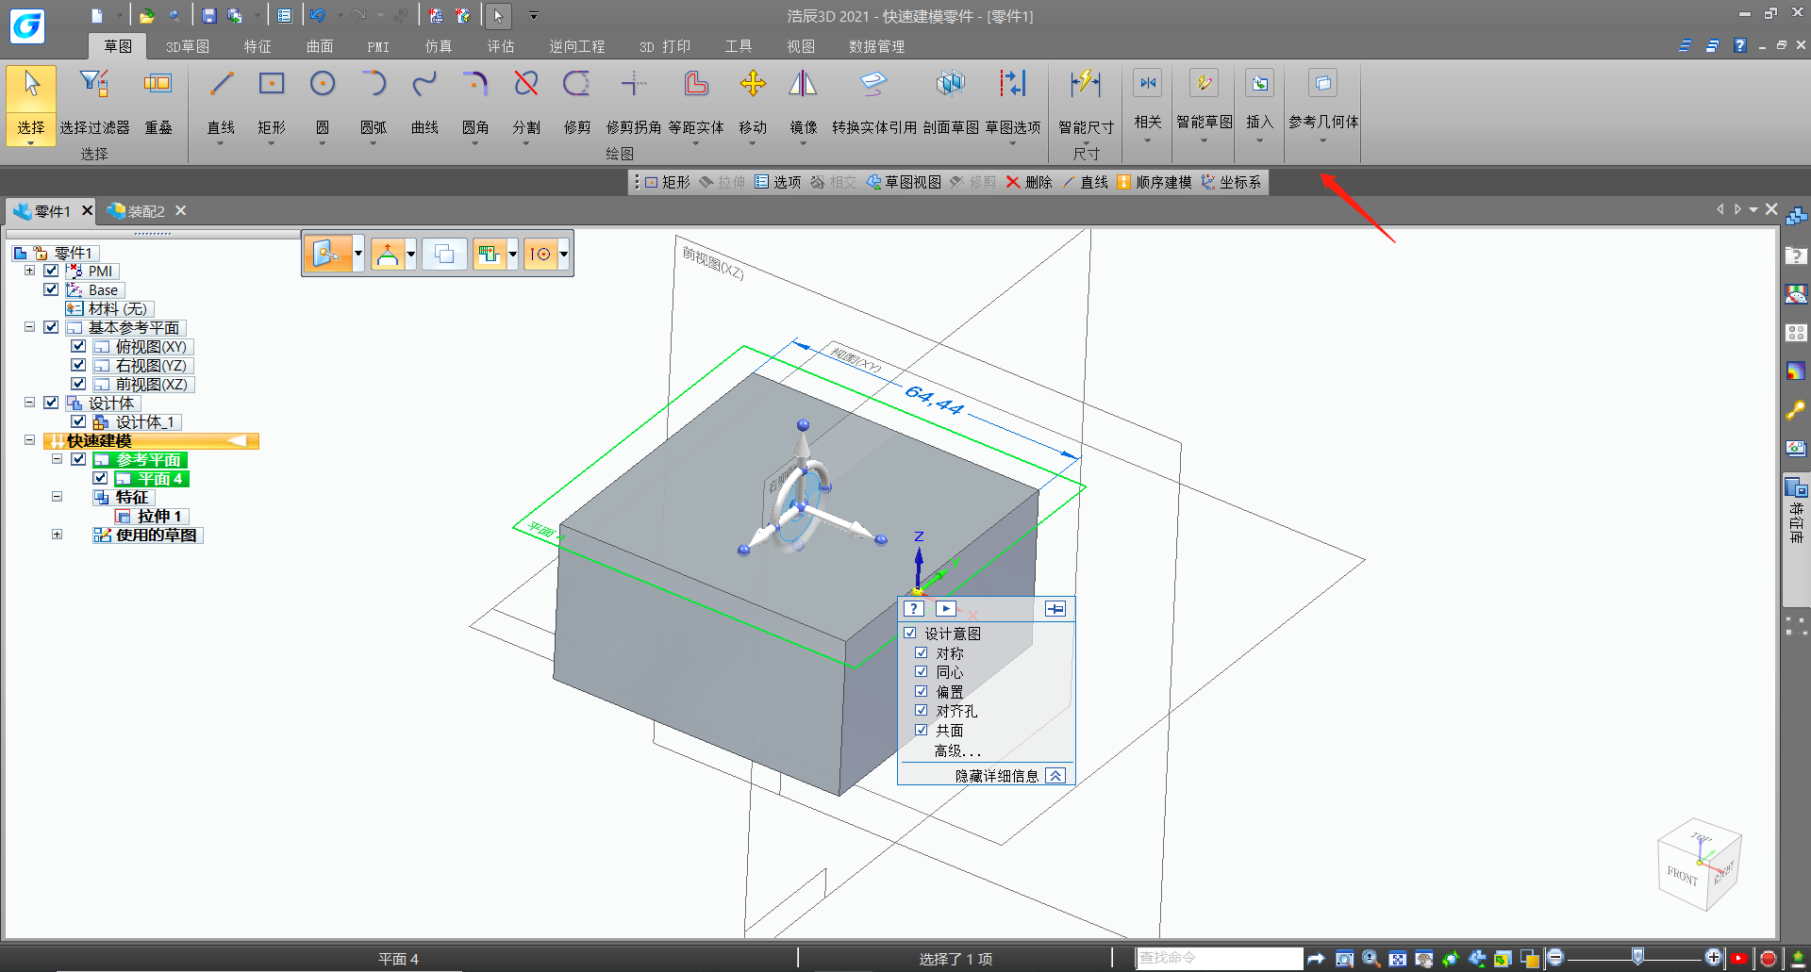Image resolution: width=1811 pixels, height=972 pixels.
Task: Open the 直线 tool dropdown arrow
Action: 221,143
